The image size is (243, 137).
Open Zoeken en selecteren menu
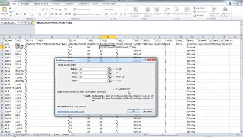(x=225, y=12)
